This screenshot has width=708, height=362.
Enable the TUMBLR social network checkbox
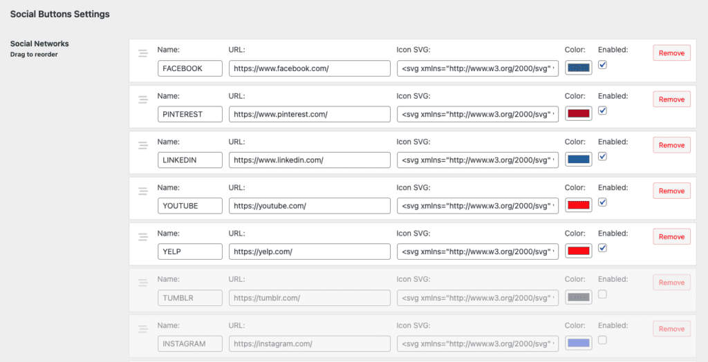(602, 294)
